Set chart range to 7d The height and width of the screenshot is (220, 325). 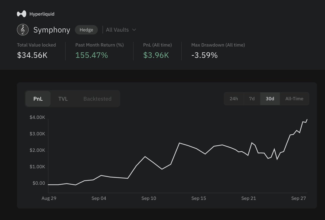(x=252, y=99)
